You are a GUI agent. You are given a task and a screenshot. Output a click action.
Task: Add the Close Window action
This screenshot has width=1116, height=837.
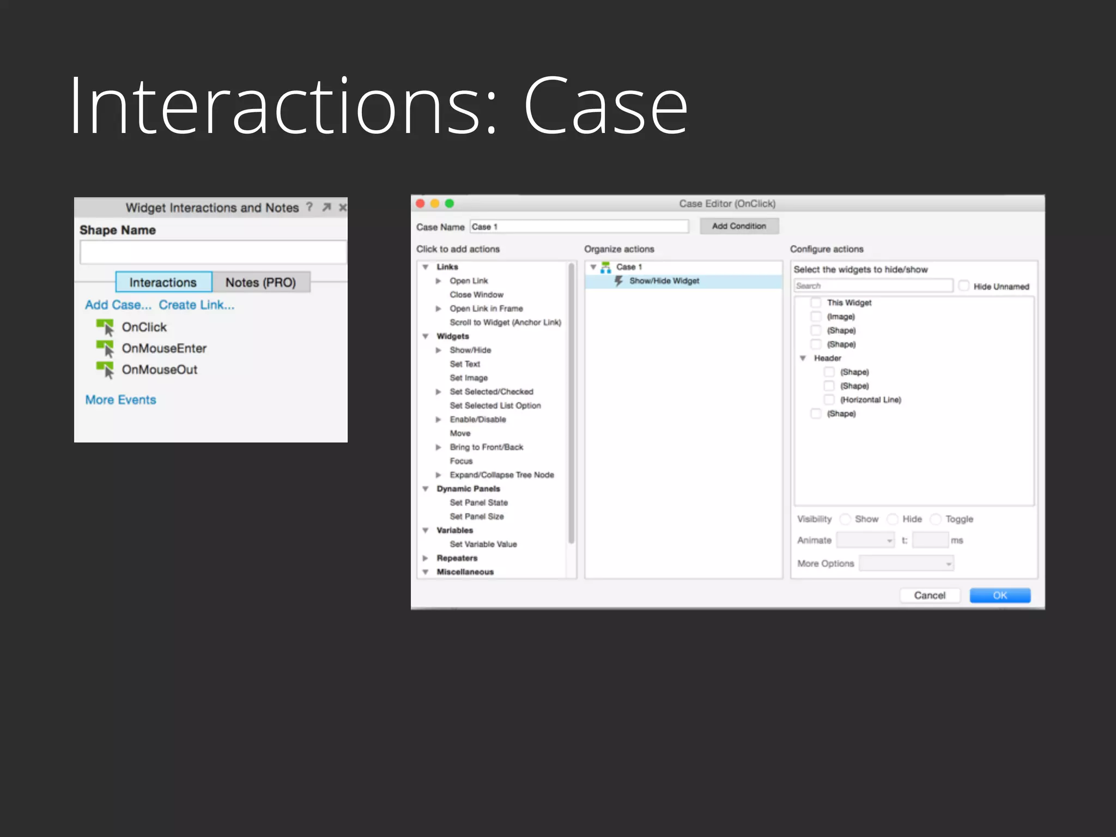pyautogui.click(x=476, y=295)
